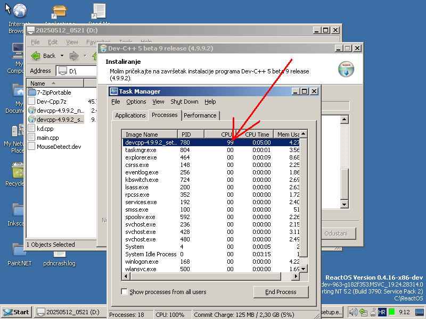Select the kd.cpp file icon

click(x=32, y=128)
